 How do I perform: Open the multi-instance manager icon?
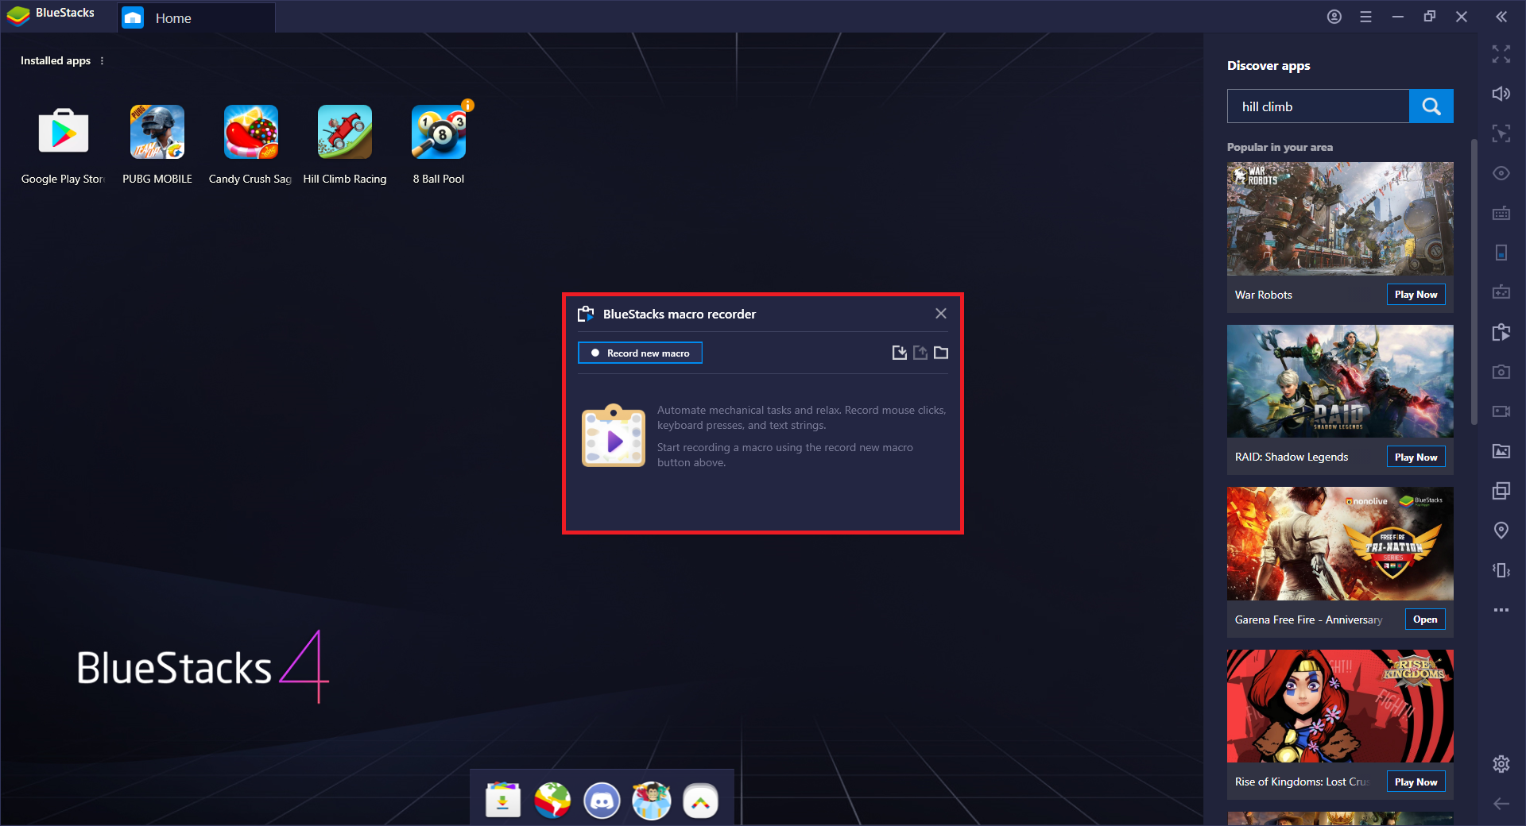(1501, 491)
